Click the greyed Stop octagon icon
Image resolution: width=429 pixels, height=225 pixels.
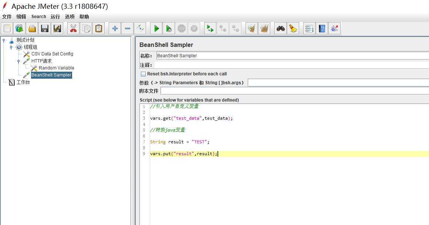pyautogui.click(x=182, y=28)
